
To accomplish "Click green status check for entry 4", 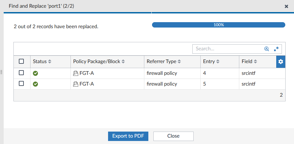I will [35, 73].
